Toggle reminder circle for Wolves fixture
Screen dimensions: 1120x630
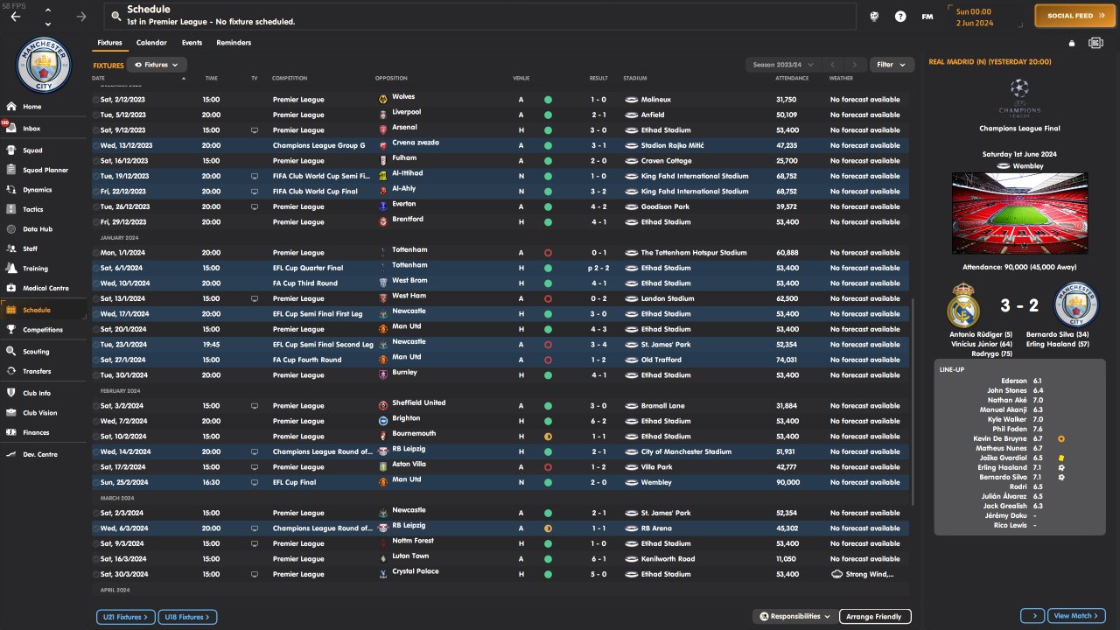click(x=97, y=100)
